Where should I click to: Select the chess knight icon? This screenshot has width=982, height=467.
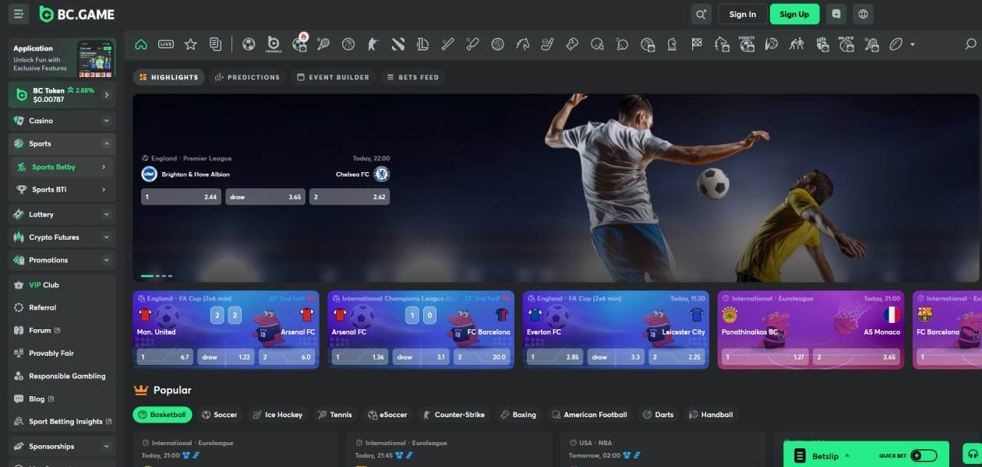pyautogui.click(x=673, y=44)
